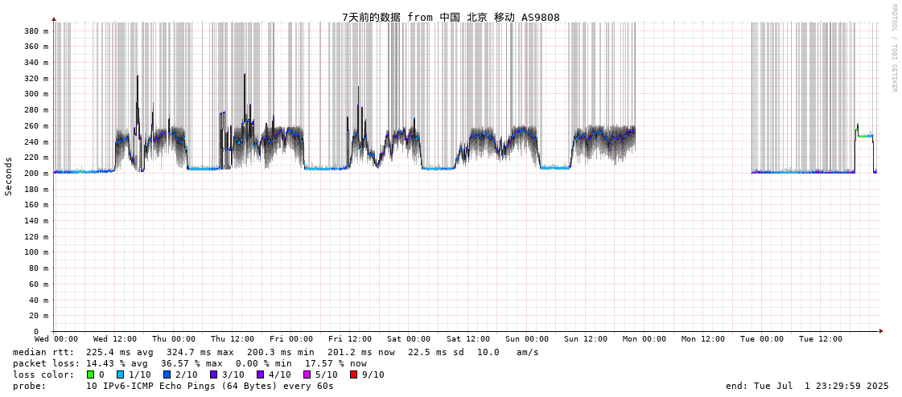
Task: Click the red arrow at x-axis end
Action: pos(881,331)
